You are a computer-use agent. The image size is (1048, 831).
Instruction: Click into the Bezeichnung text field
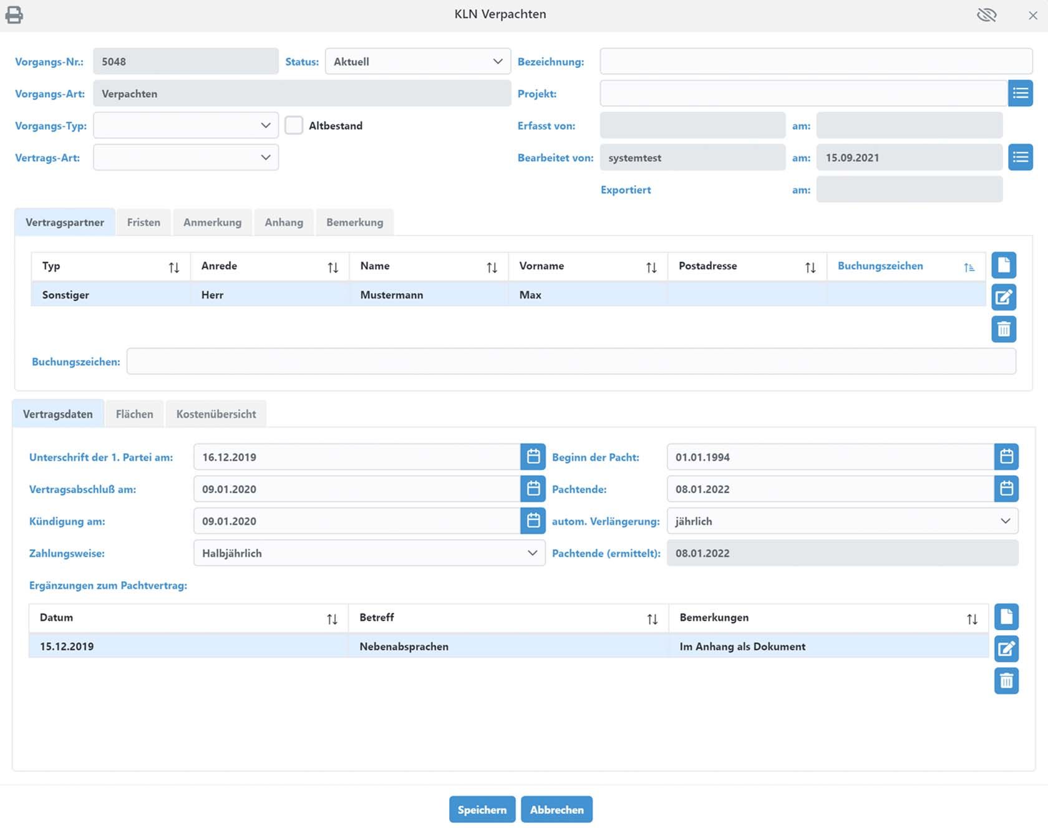815,62
